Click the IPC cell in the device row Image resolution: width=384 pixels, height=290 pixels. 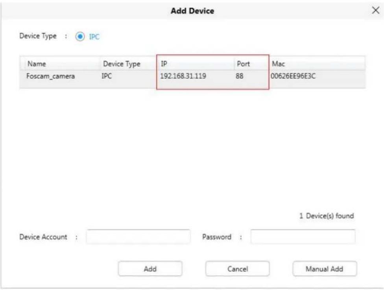click(x=107, y=76)
